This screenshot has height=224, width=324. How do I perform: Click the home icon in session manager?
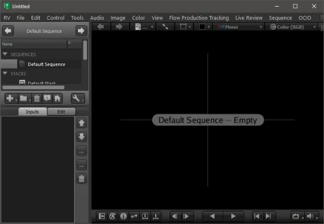[x=58, y=99]
